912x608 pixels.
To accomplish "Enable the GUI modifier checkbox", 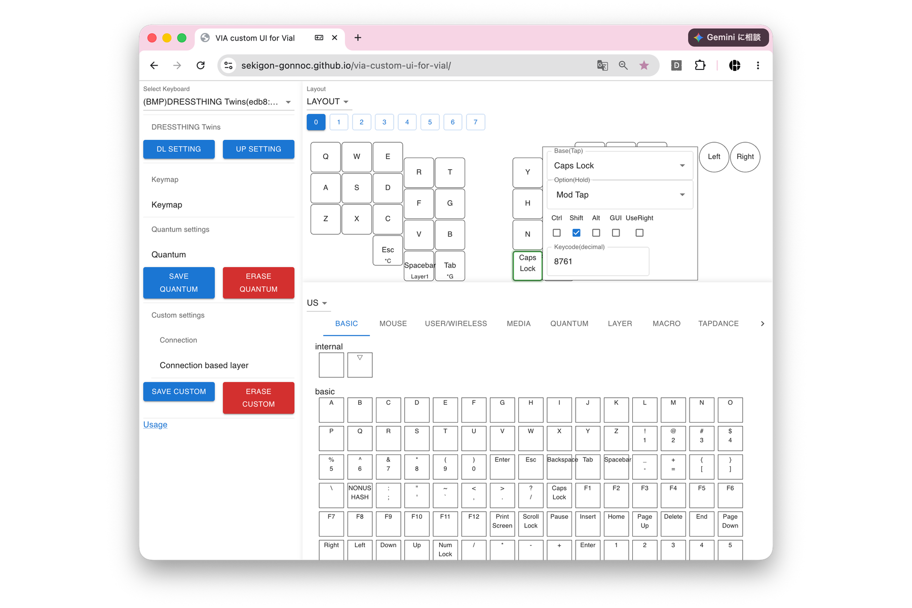I will pos(616,233).
